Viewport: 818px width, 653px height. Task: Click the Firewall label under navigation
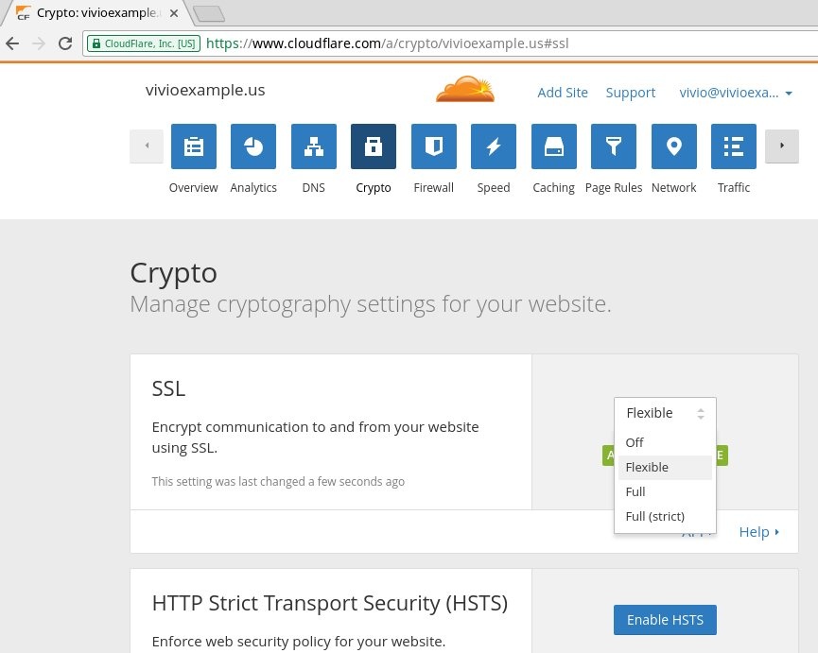click(x=433, y=188)
